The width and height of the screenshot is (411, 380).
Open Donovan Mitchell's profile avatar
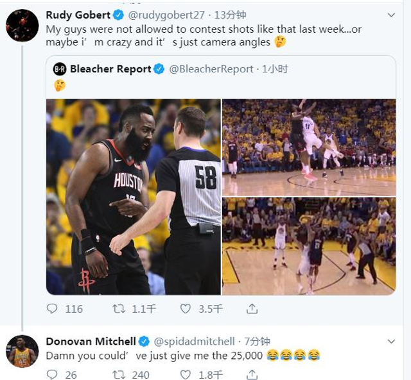tap(22, 351)
